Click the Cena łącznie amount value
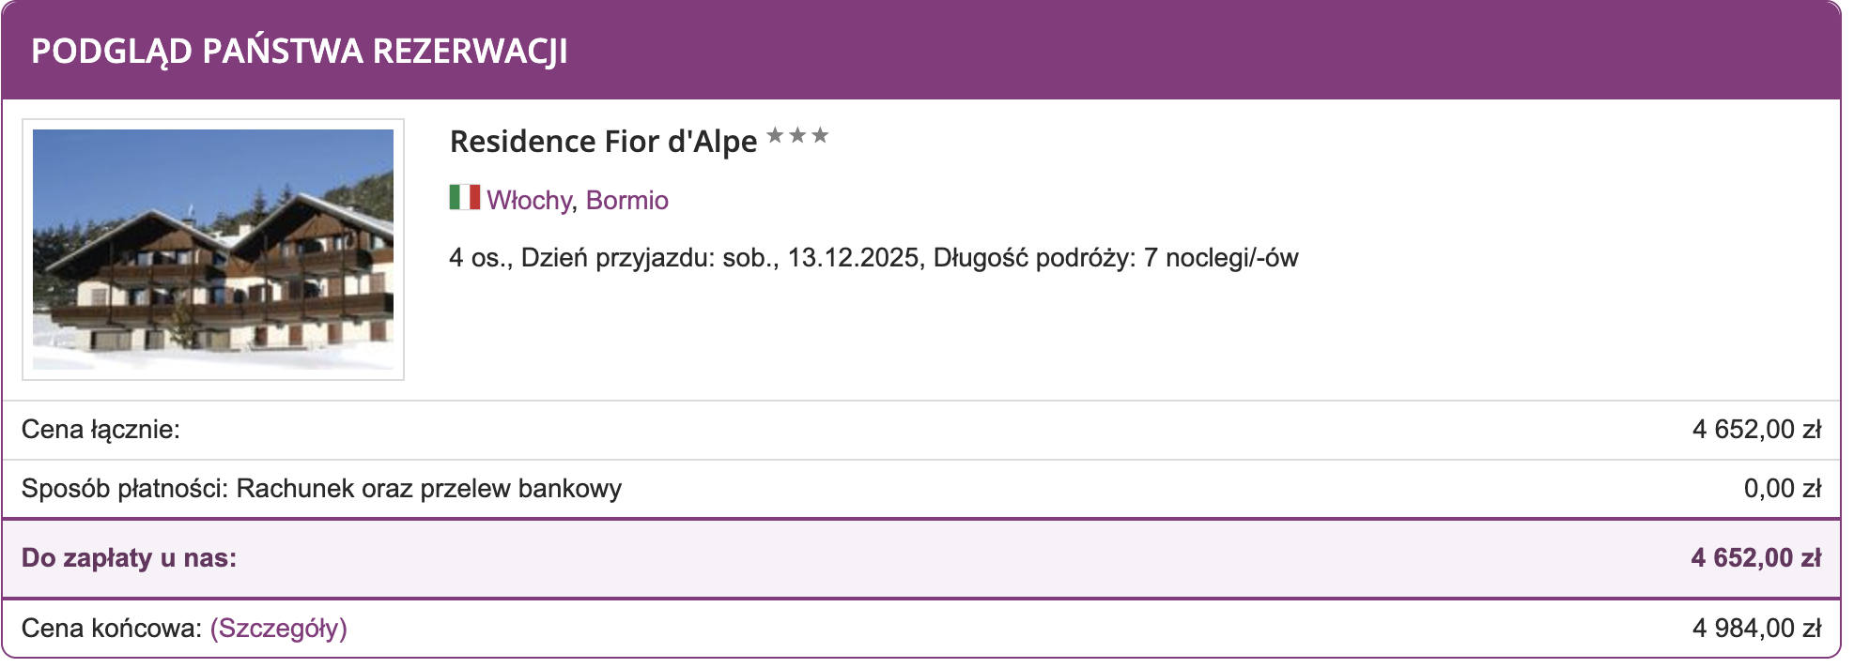This screenshot has width=1854, height=668. (1755, 430)
